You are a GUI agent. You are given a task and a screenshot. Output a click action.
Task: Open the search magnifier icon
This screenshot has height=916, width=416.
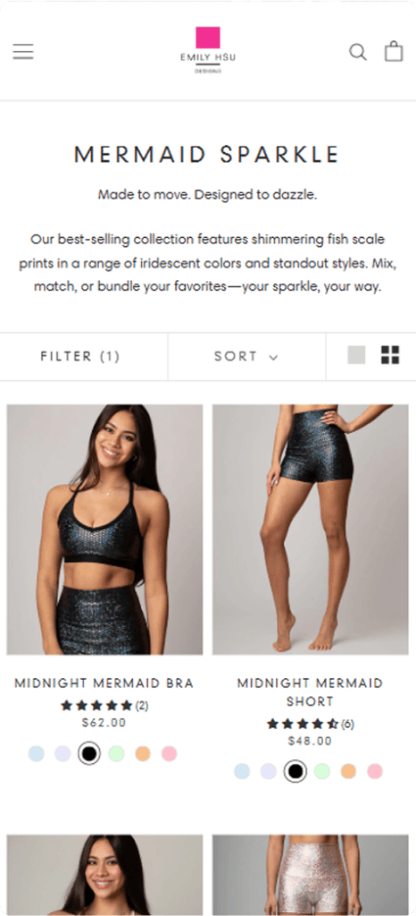(358, 52)
